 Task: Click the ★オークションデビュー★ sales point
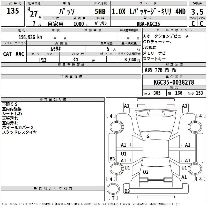(166, 36)
